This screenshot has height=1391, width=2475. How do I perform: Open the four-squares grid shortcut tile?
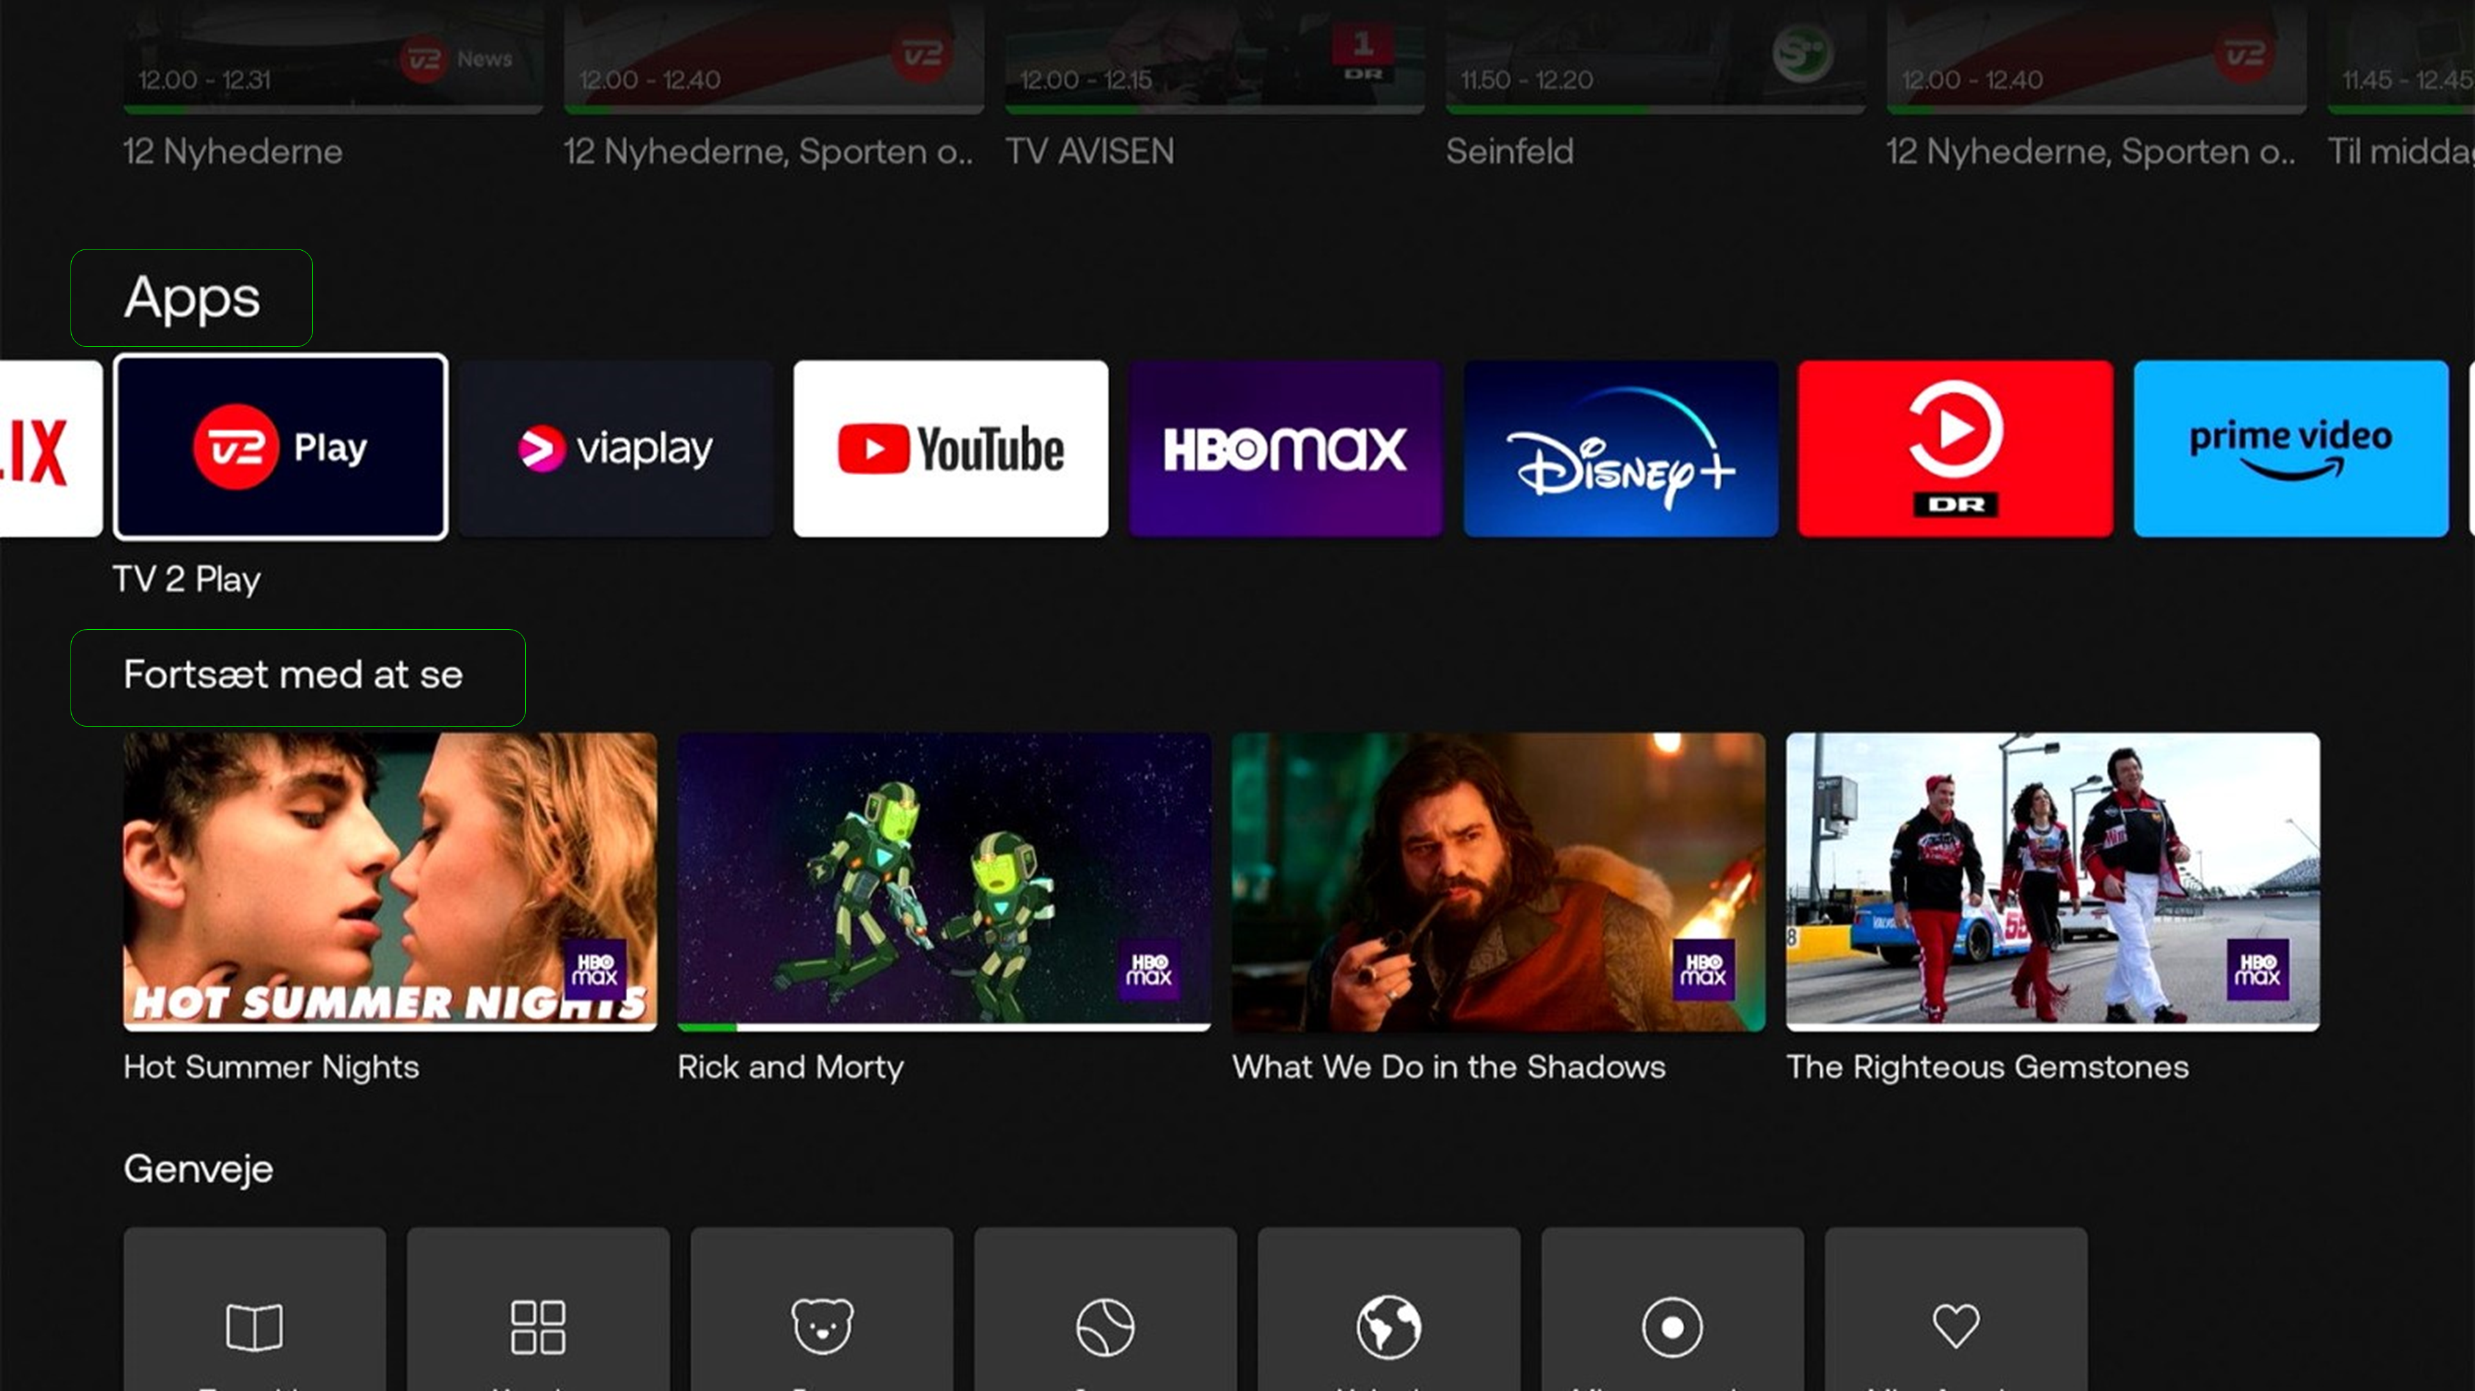click(538, 1308)
